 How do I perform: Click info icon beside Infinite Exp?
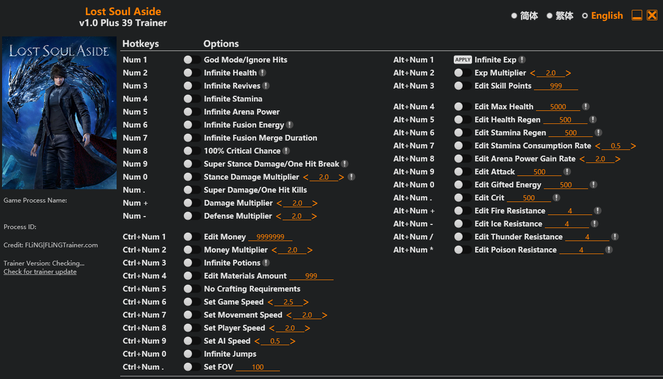522,60
